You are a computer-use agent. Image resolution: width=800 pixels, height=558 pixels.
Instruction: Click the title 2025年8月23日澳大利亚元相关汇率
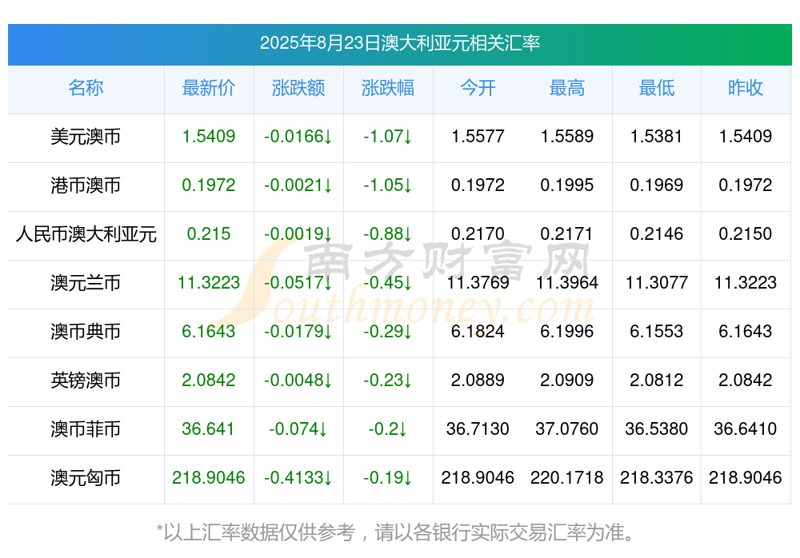(x=400, y=43)
